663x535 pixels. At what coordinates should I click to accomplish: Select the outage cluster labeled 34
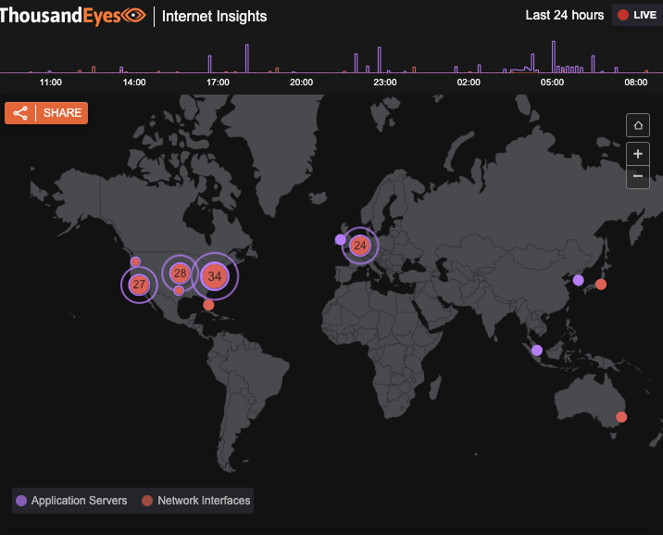click(215, 276)
